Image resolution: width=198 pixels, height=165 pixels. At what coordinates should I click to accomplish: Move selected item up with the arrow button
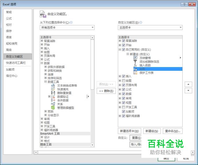(188, 84)
